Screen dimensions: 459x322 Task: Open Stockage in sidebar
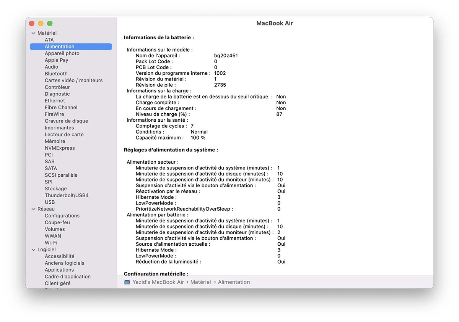click(x=56, y=189)
